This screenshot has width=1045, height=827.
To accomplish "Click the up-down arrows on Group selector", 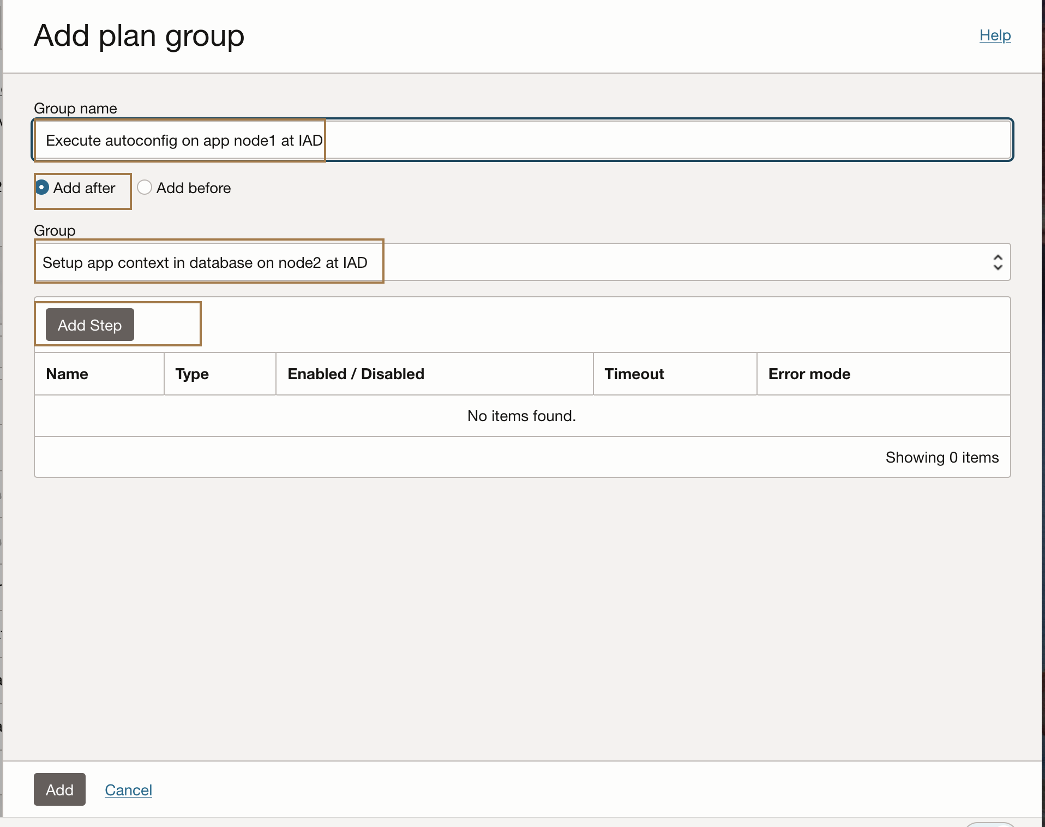I will (x=998, y=262).
